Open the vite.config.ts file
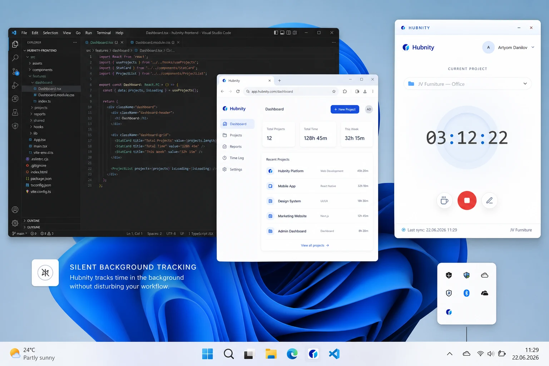The width and height of the screenshot is (549, 366). pyautogui.click(x=40, y=192)
